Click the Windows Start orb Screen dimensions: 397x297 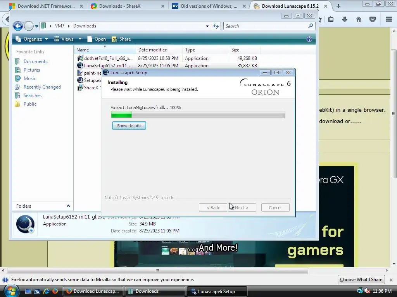[11, 291]
